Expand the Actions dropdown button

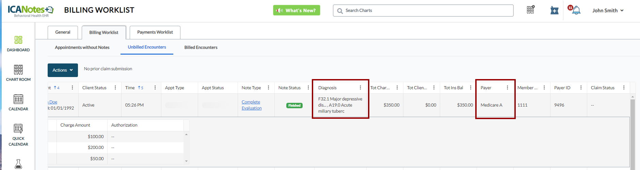[63, 70]
